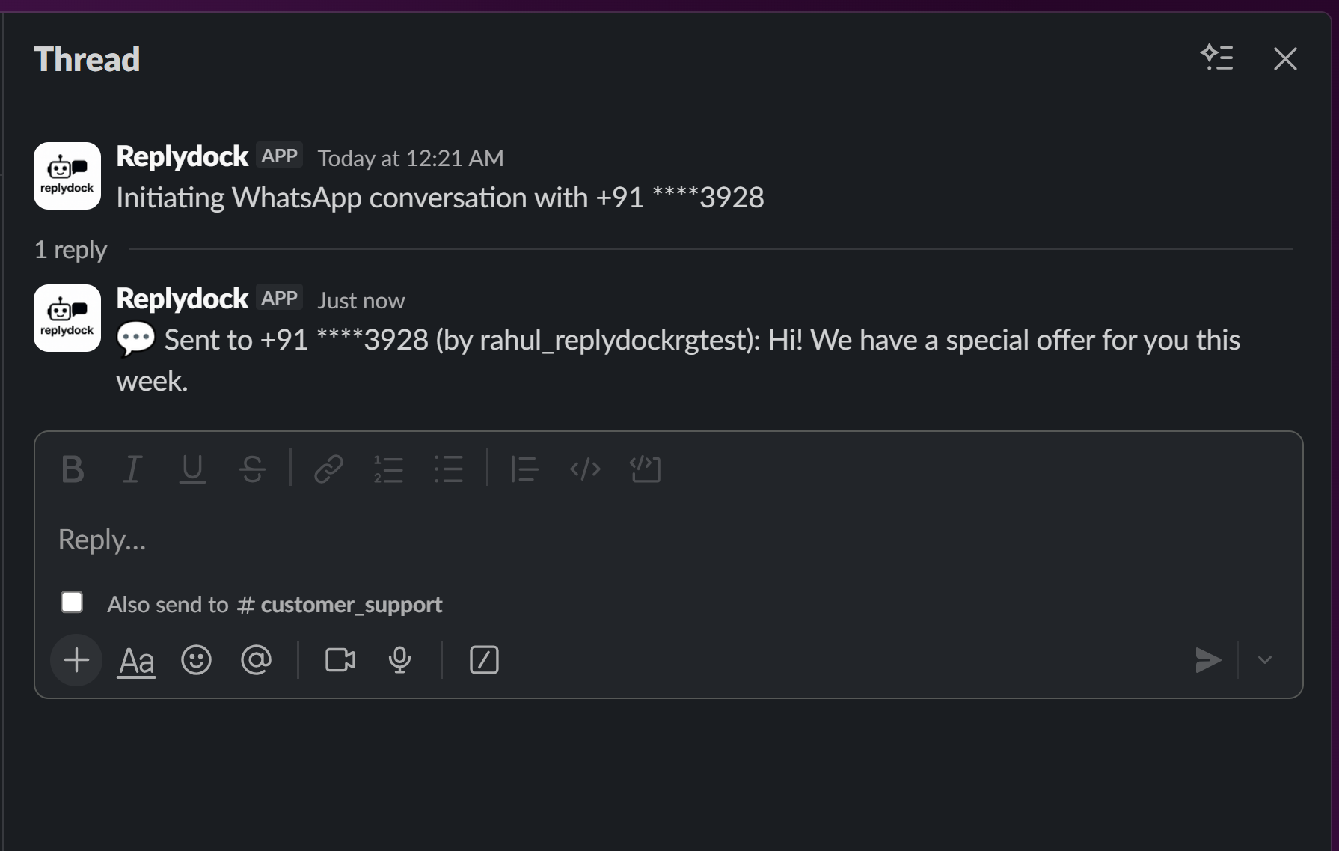Open the mention someone icon
The image size is (1339, 851).
point(256,660)
